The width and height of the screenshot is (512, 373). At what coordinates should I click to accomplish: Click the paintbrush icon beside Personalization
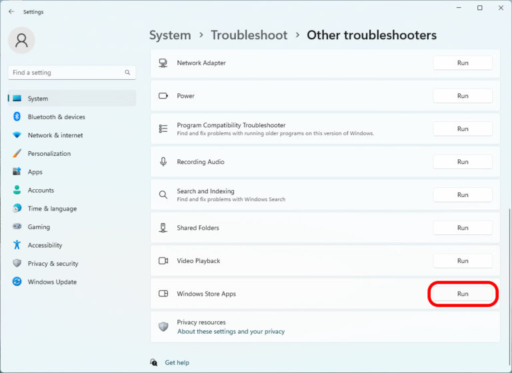click(x=17, y=153)
